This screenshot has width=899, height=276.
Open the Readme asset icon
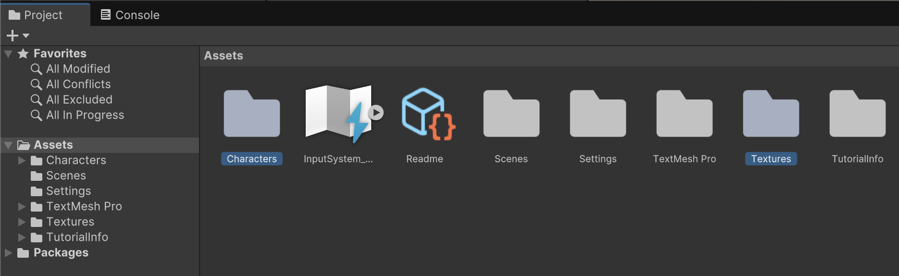pos(426,114)
